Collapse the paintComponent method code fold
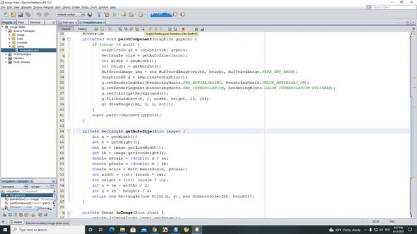Image resolution: width=417 pixels, height=234 pixels. [69, 39]
